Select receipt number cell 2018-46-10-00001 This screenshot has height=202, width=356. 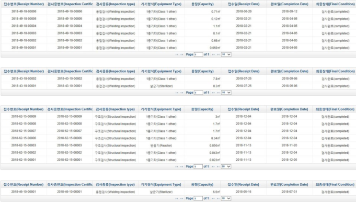click(x=23, y=192)
